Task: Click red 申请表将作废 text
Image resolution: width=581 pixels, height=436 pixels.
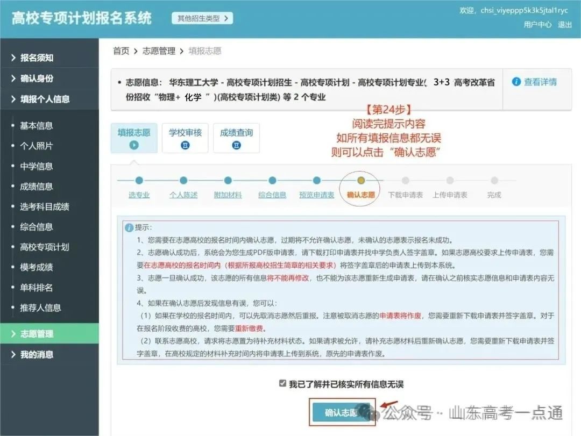Action: pyautogui.click(x=400, y=316)
